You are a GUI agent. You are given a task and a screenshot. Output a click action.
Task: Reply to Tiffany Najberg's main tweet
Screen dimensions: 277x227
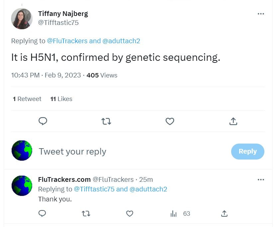tap(43, 121)
